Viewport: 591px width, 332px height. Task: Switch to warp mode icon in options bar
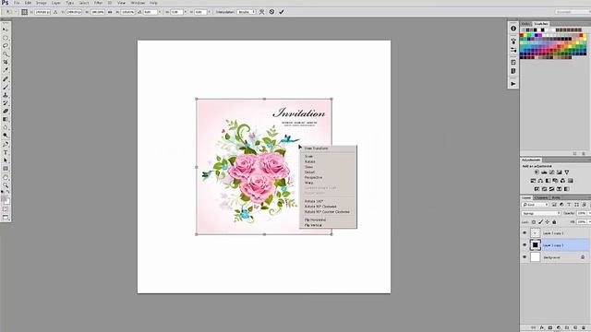[x=262, y=12]
